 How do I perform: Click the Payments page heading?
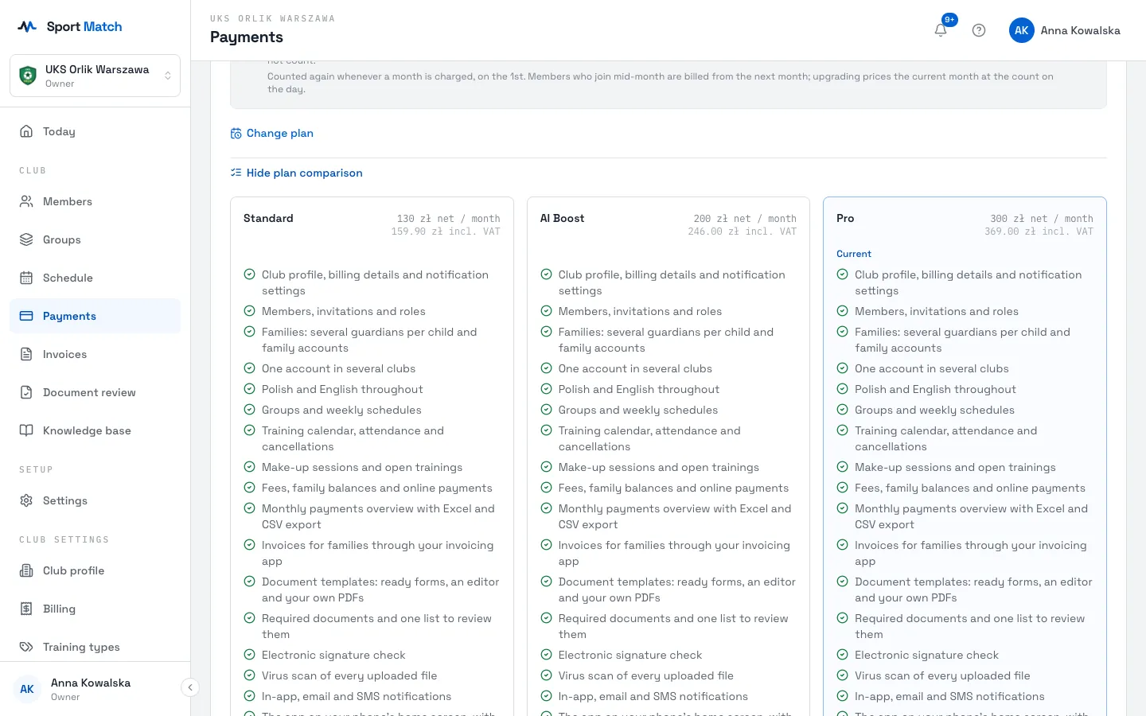pos(247,37)
